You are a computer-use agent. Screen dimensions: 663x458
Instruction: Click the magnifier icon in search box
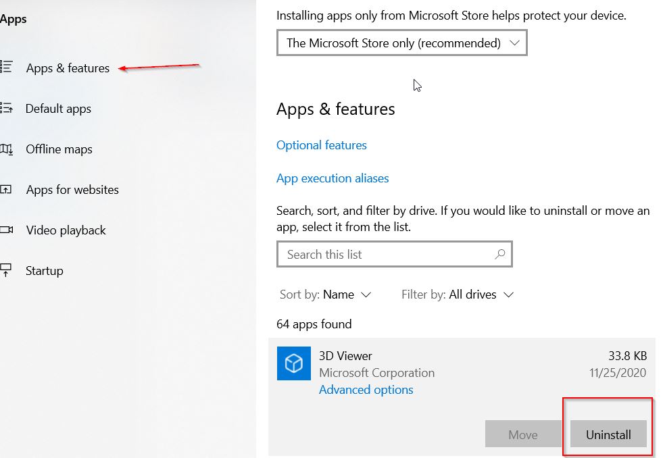[500, 254]
